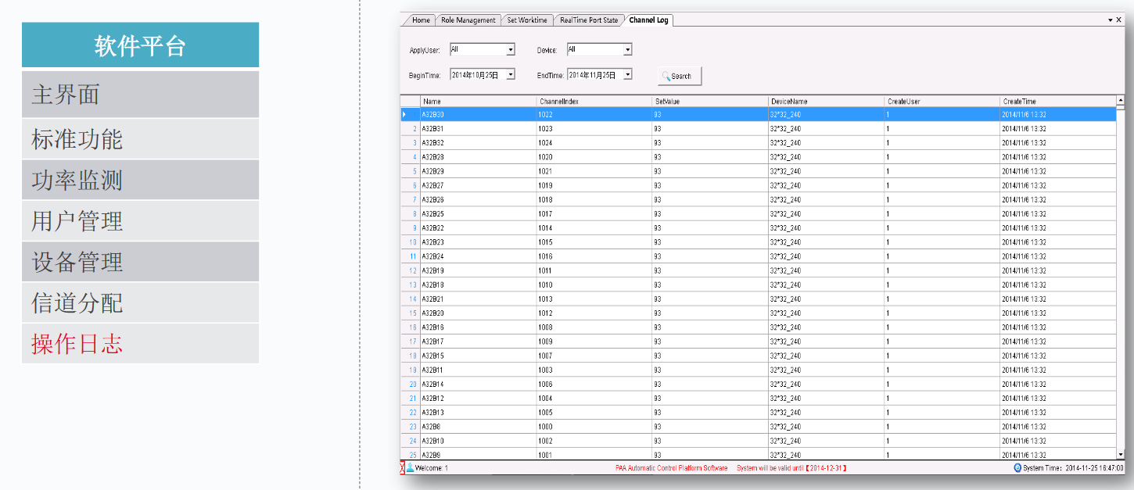This screenshot has height=490, width=1134.
Task: Click ChannelIndex value 1012
Action: pyautogui.click(x=594, y=313)
